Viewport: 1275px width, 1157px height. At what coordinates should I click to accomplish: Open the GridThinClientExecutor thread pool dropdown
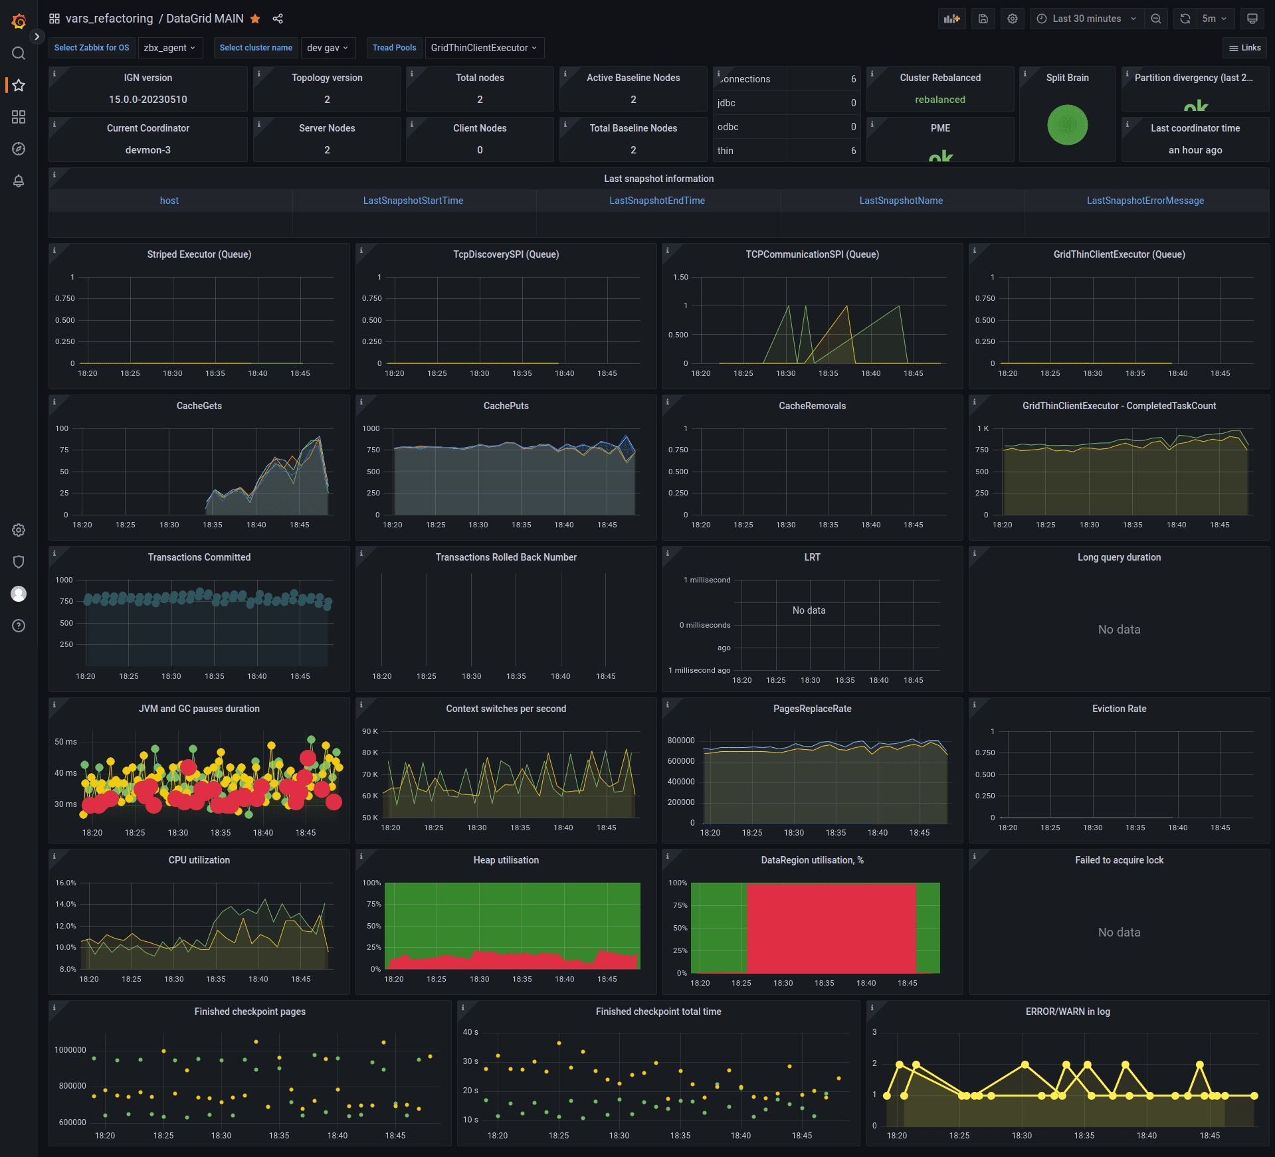(484, 48)
